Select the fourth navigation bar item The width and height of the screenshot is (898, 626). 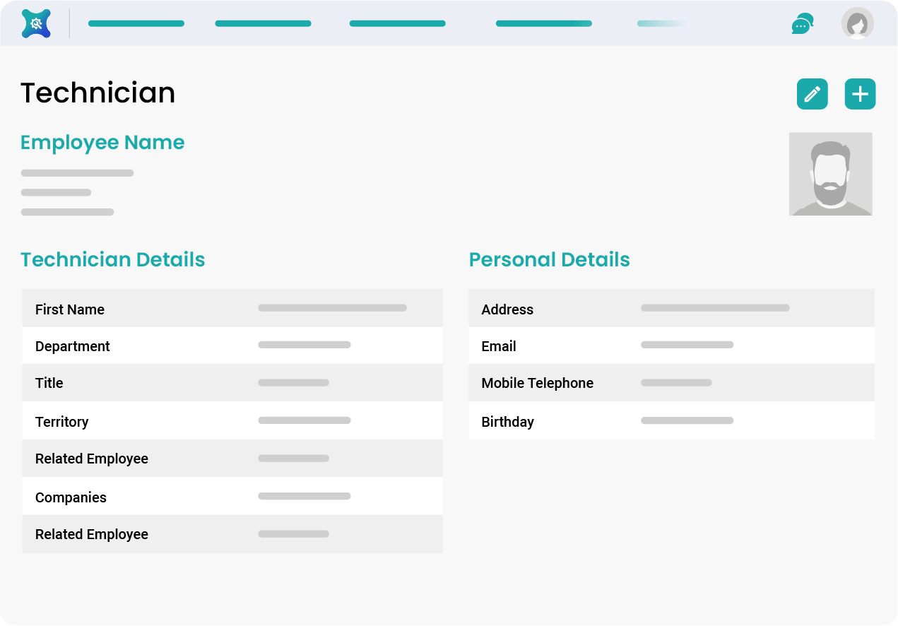pos(544,23)
